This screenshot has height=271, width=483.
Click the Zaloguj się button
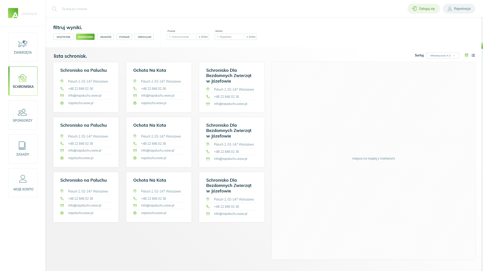point(424,8)
